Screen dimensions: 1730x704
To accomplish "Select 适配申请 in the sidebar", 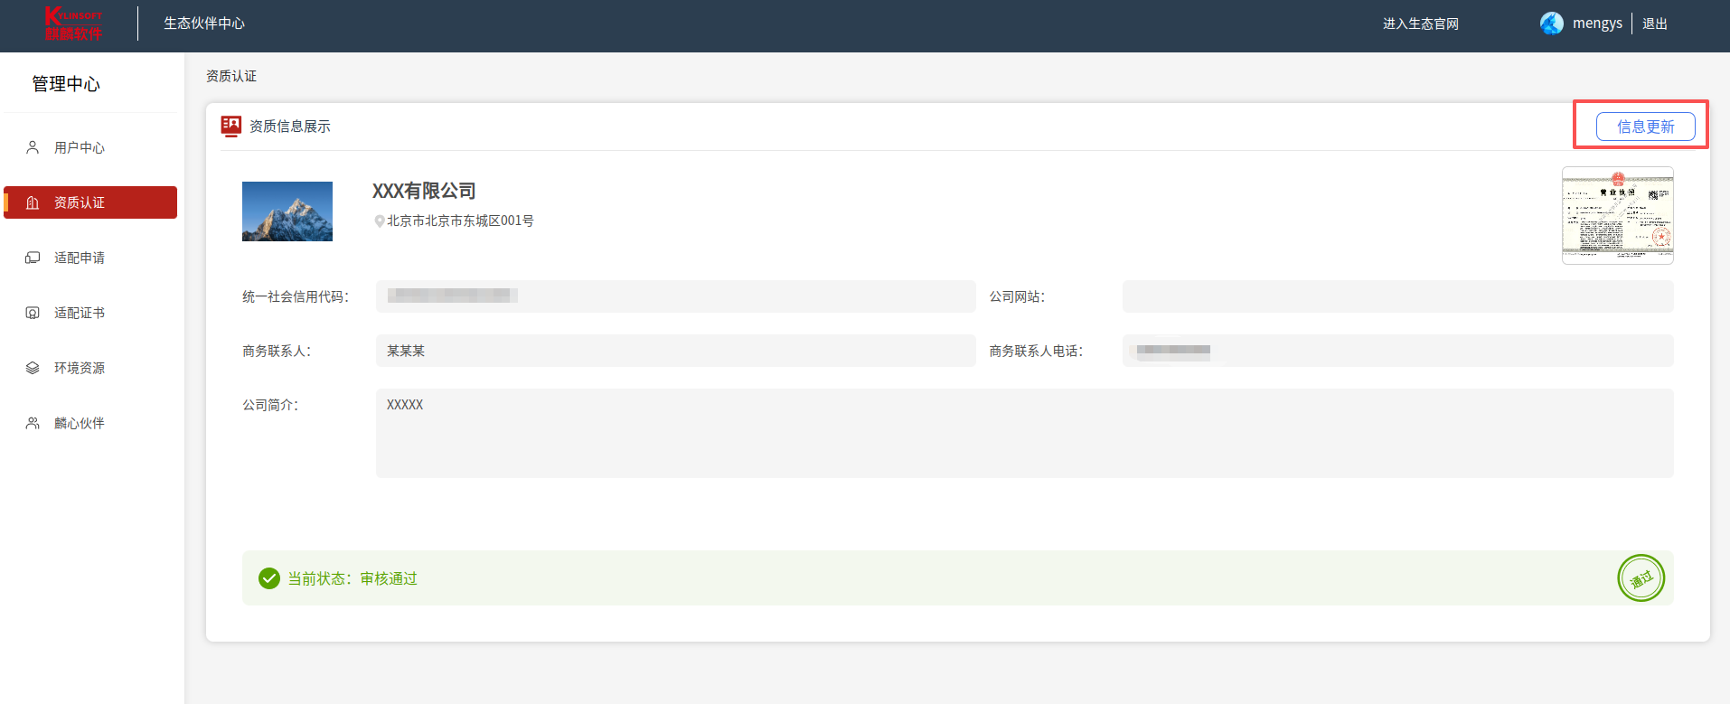I will [80, 258].
